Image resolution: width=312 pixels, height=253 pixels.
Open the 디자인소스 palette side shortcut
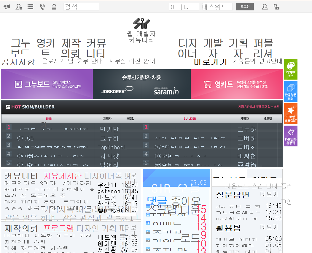(291, 69)
